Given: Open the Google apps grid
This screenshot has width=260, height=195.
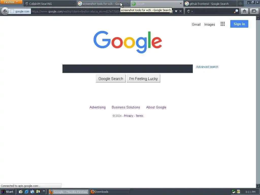Looking at the screenshot, I should (223, 24).
